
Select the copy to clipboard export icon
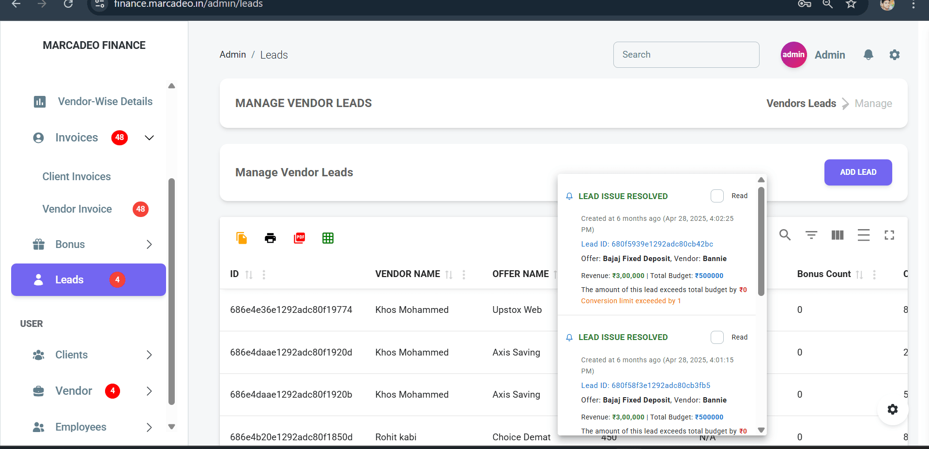(241, 238)
